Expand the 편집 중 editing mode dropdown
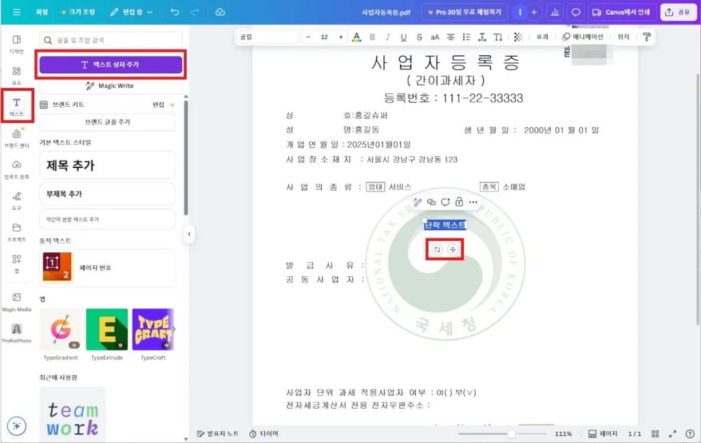The height and width of the screenshot is (443, 701). pos(132,12)
